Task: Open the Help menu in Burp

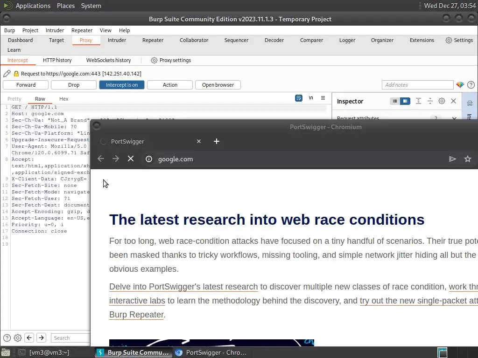Action: 124,30
